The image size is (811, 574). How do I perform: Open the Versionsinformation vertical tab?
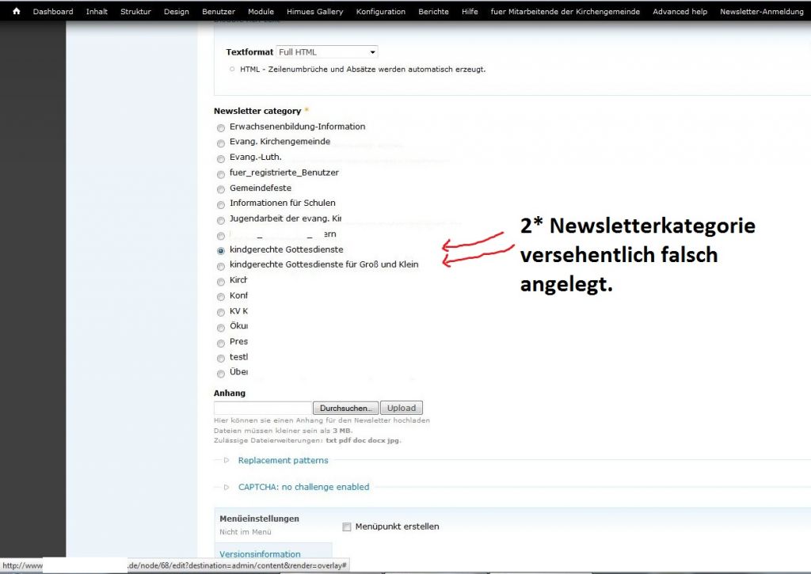[260, 554]
